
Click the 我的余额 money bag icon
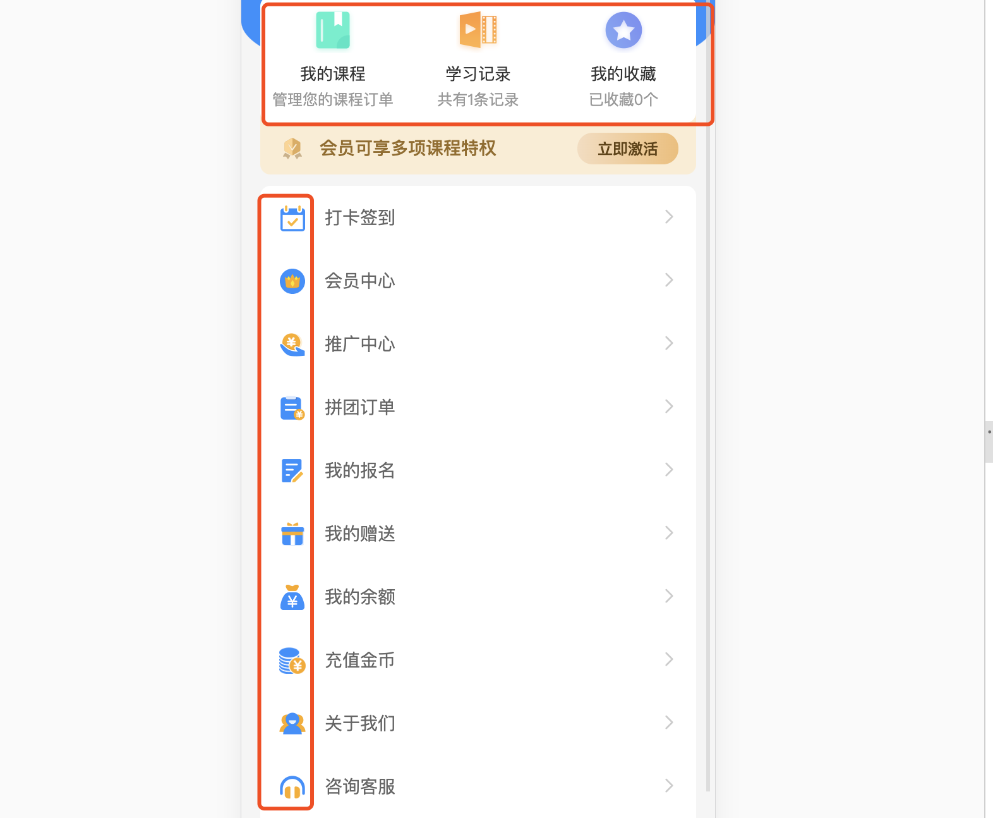click(x=292, y=597)
